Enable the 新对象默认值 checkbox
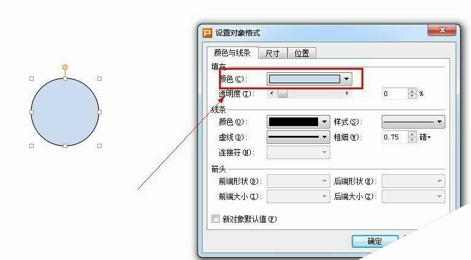Screen dimensions: 471x260 [215, 218]
